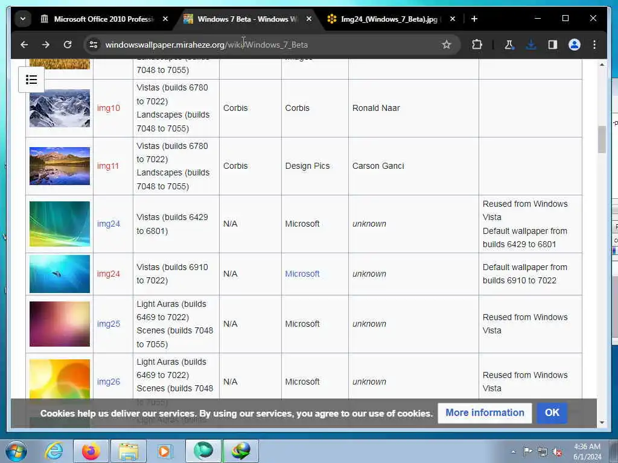Launch Internet Explorer from taskbar

point(54,451)
